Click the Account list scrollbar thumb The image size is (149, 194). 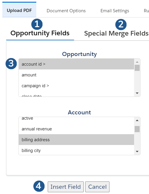coord(137,129)
